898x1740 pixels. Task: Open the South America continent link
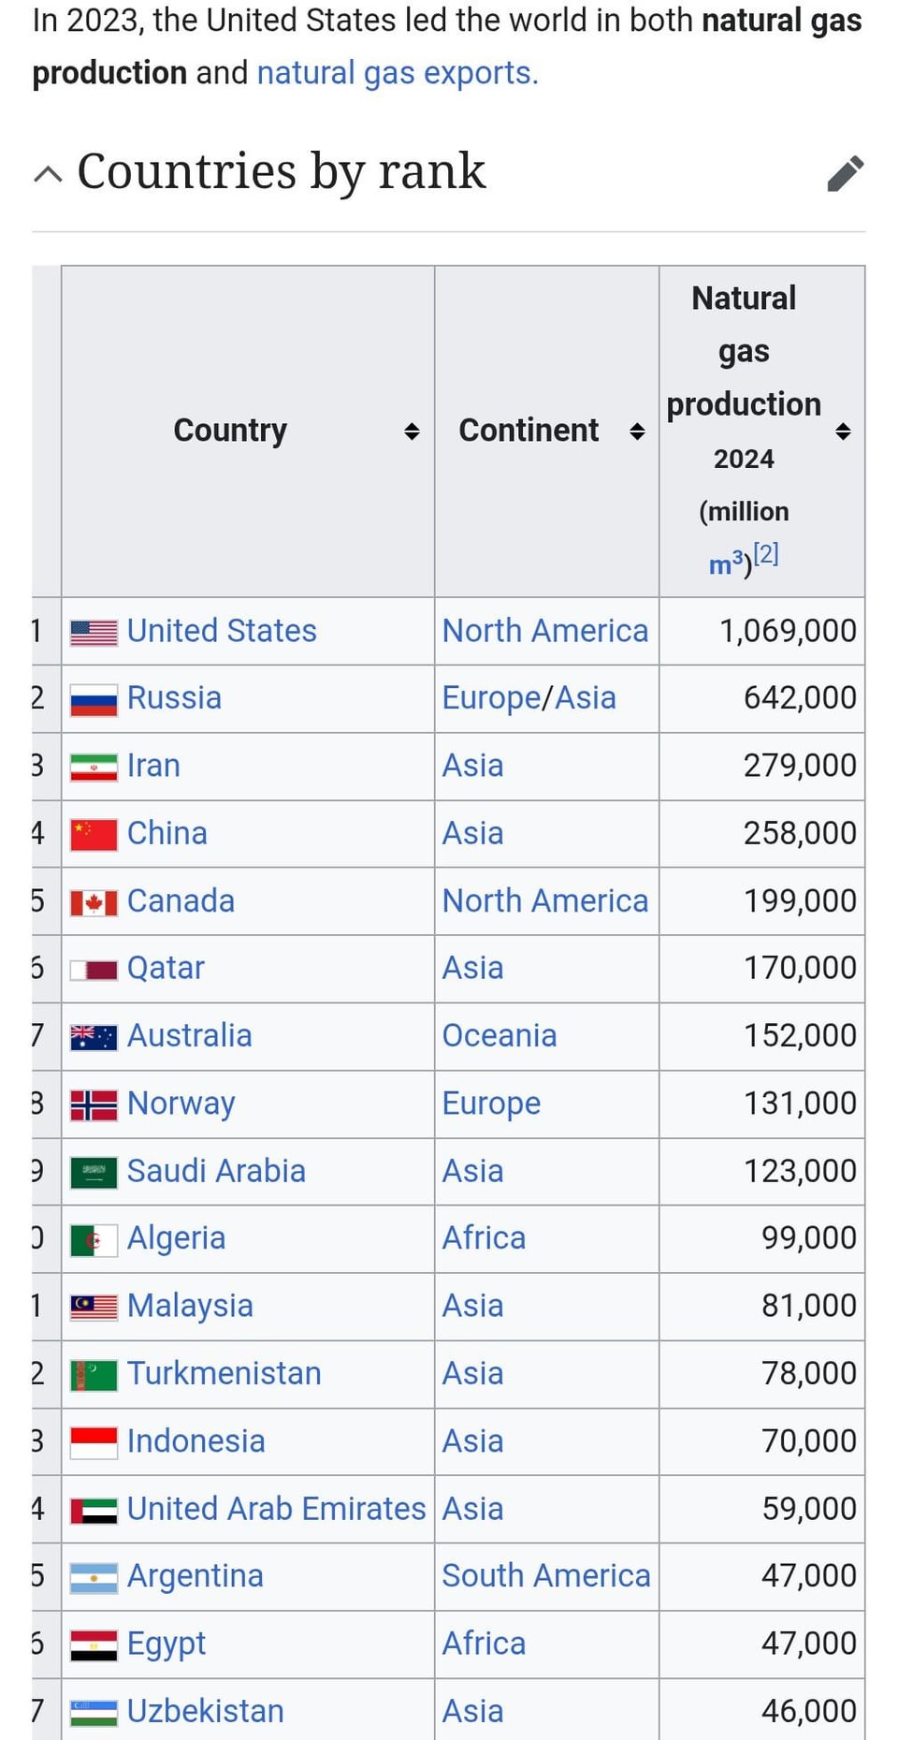(x=546, y=1576)
